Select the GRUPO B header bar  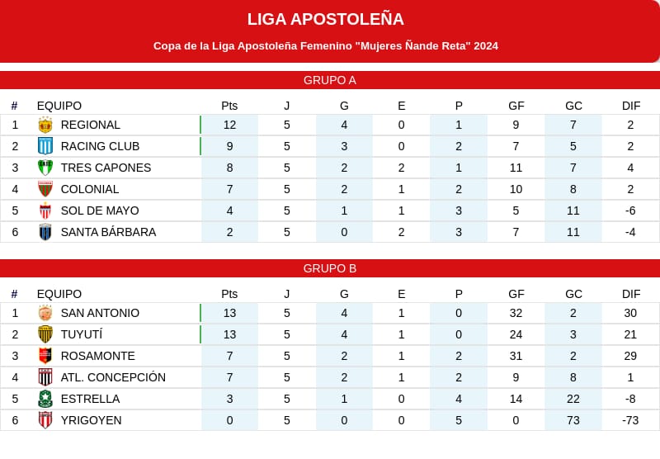tap(330, 268)
